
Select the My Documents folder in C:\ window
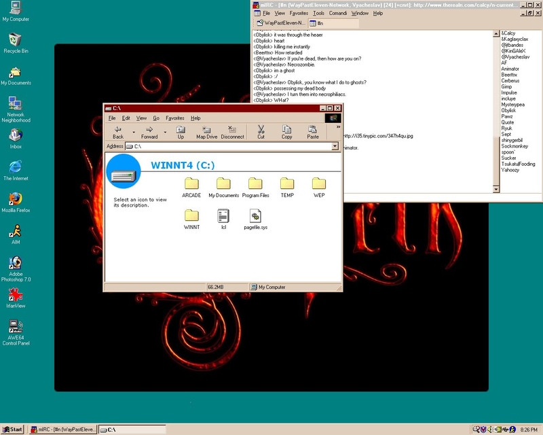[x=224, y=188]
